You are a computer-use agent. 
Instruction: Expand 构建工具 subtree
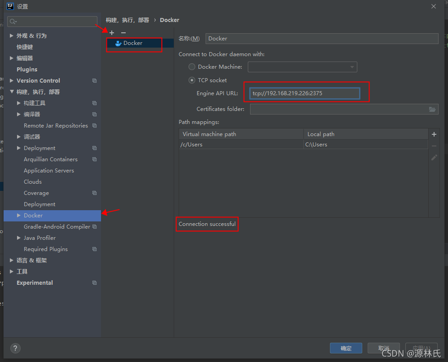click(x=18, y=103)
